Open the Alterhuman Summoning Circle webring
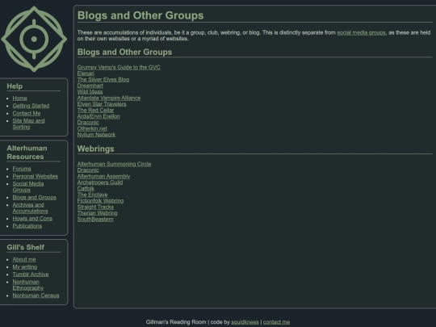 (x=114, y=164)
